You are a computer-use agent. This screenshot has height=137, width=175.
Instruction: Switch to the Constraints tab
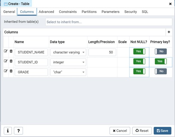pyautogui.click(x=68, y=12)
